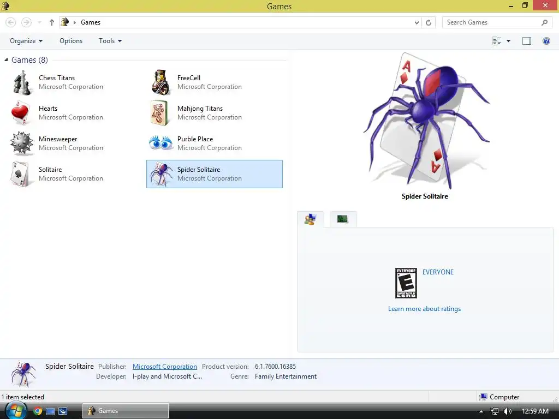Screen dimensions: 559x419
Task: Click the 12:59 AM clock
Action: (535, 411)
